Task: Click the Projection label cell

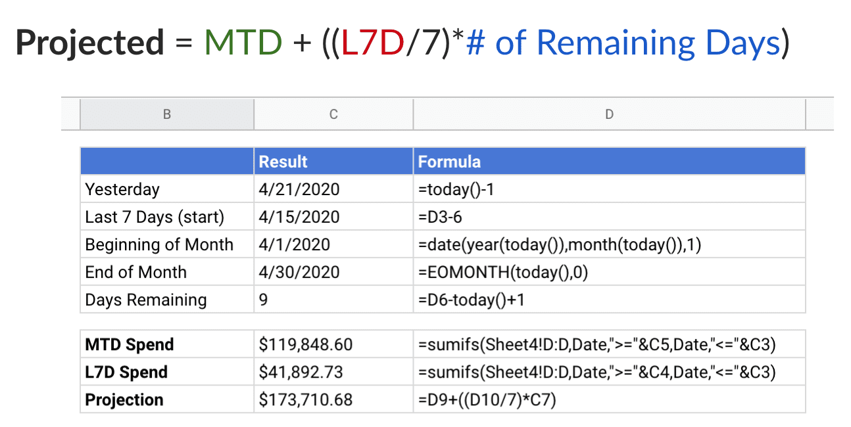Action: click(167, 399)
